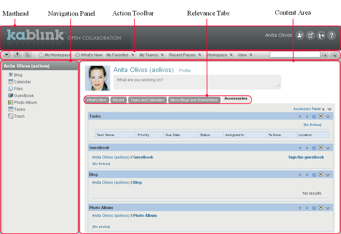Collapse the entire accessory panel triangle
341x234 pixels.
point(330,109)
